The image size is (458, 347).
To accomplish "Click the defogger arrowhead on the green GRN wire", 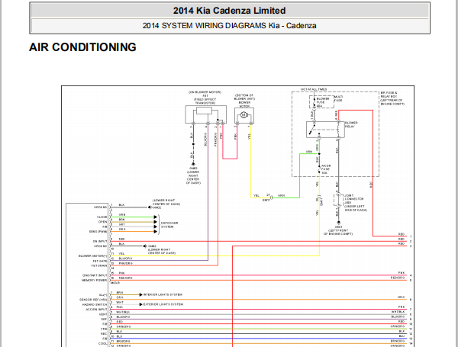I will click(156, 217).
